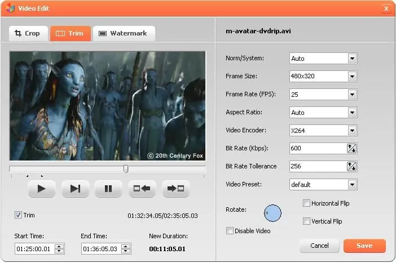Click the Save button

(x=364, y=246)
